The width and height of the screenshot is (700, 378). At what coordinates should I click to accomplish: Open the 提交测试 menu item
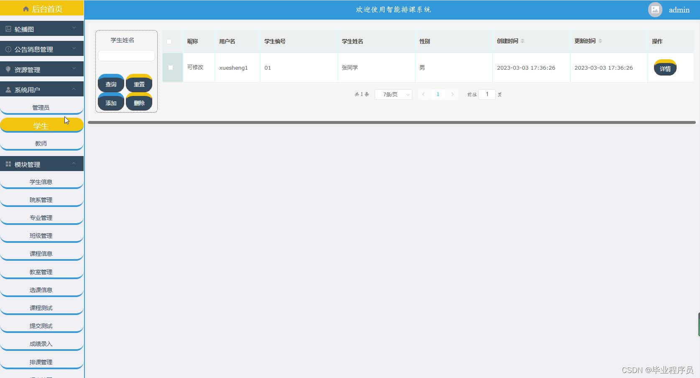[x=41, y=326]
